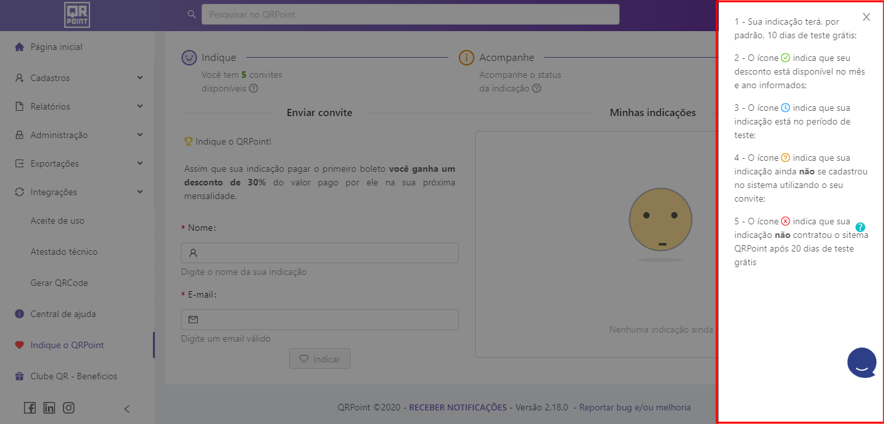884x424 pixels.
Task: Open the Instagram social icon
Action: tap(69, 408)
